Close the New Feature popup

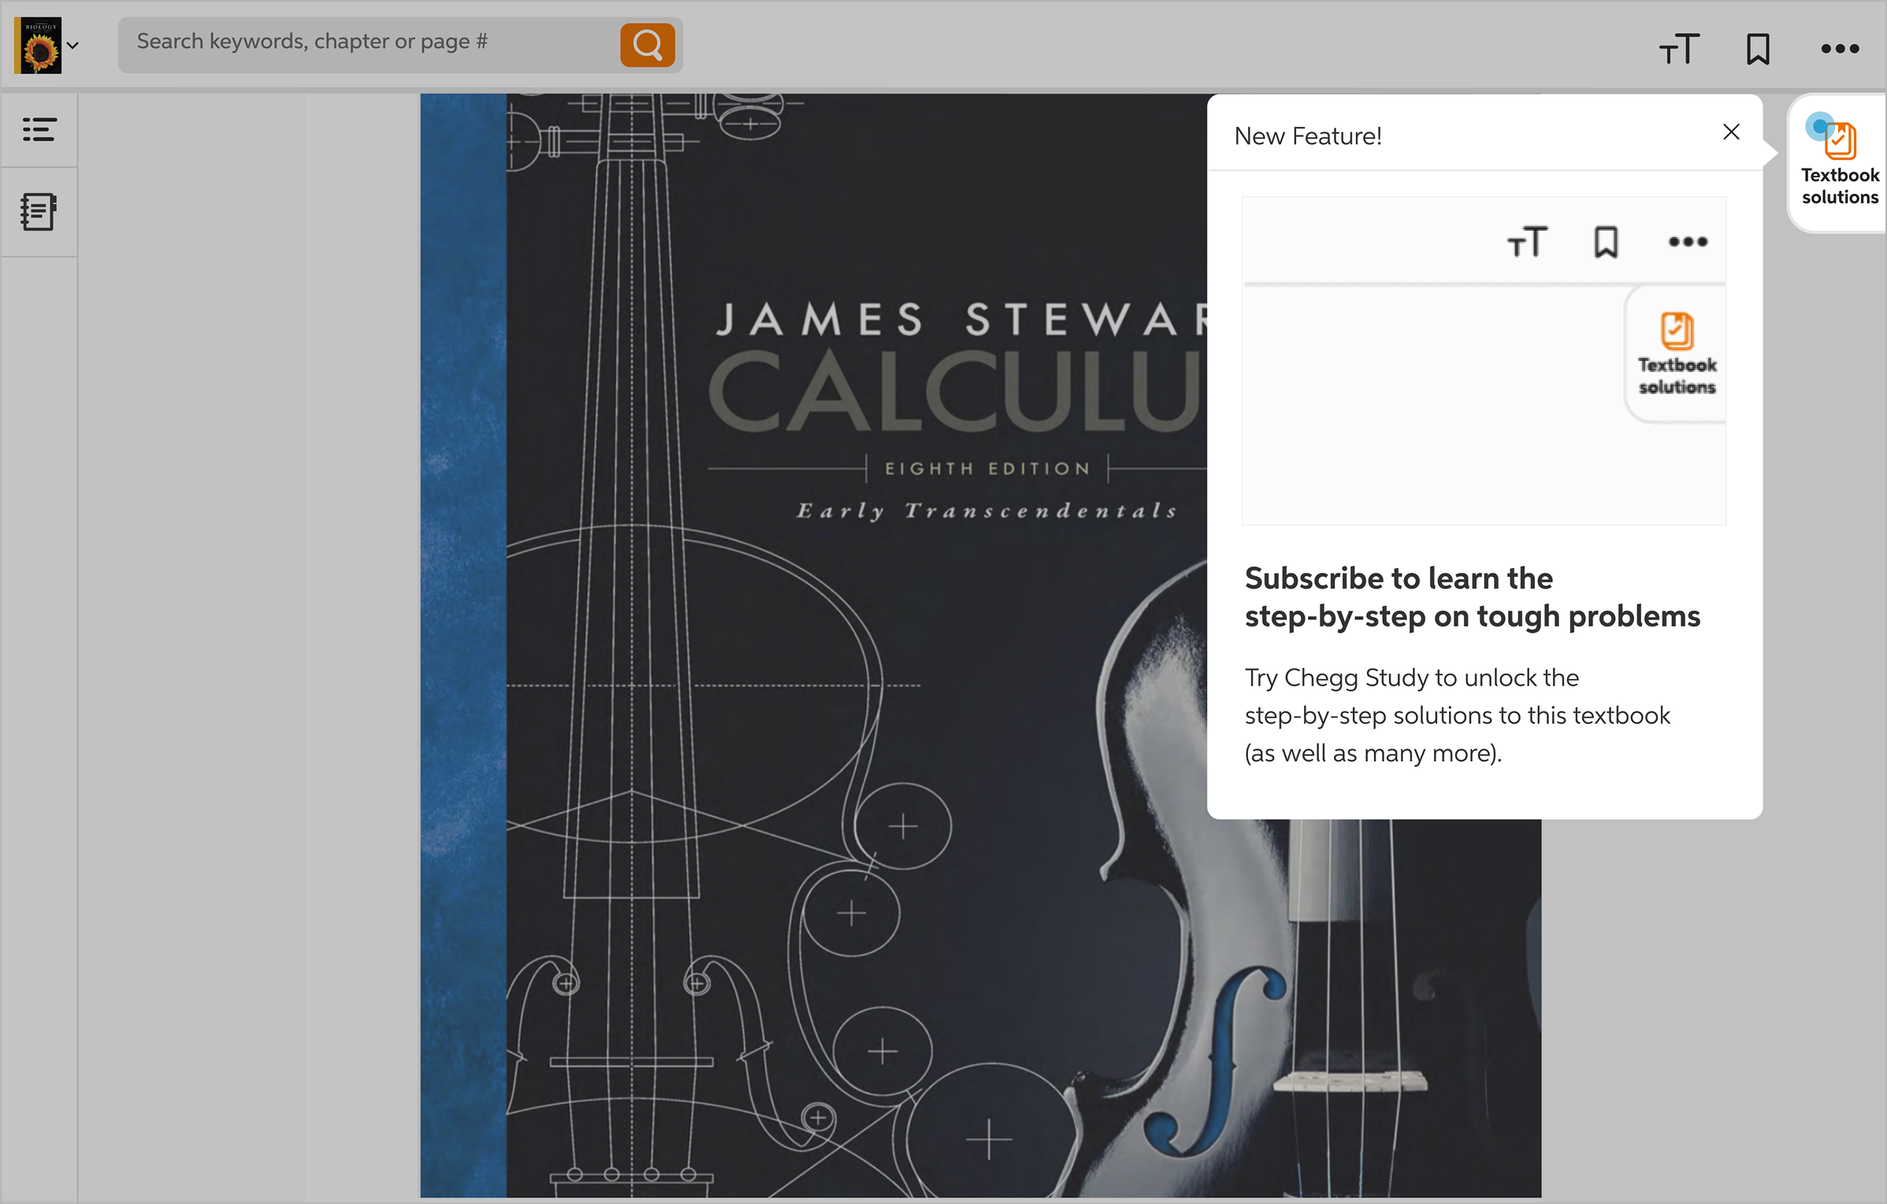coord(1731,132)
